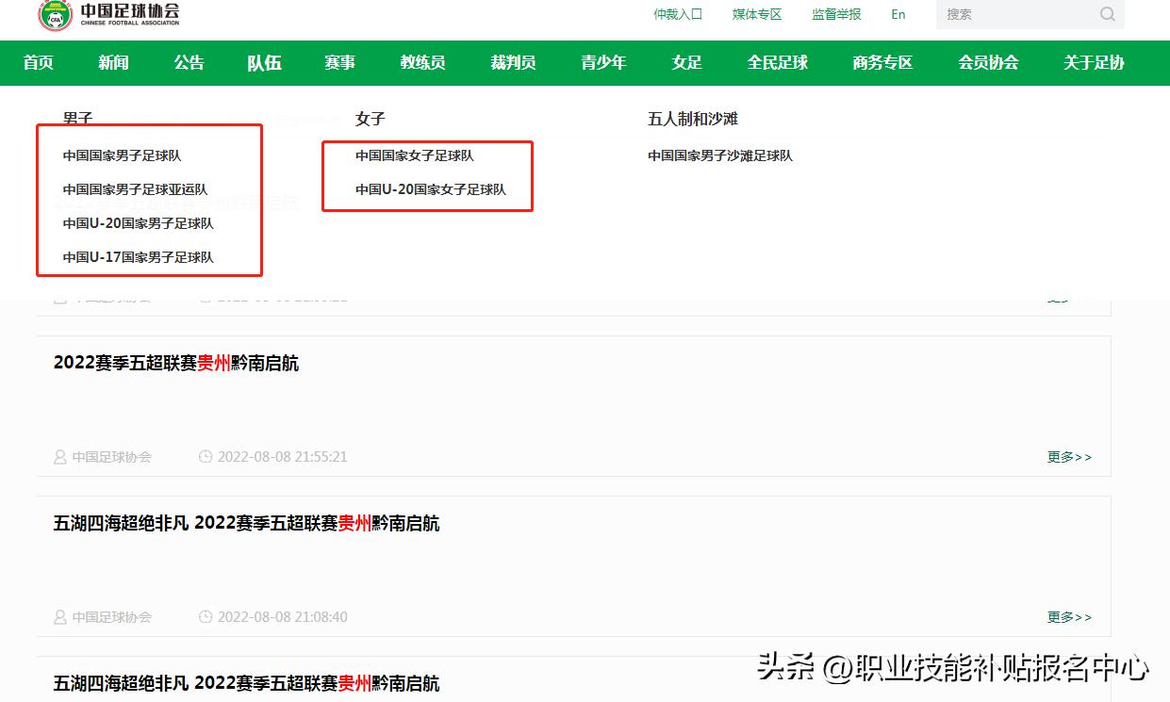
Task: Click the author person icon beside 中国足球协会
Action: (59, 457)
